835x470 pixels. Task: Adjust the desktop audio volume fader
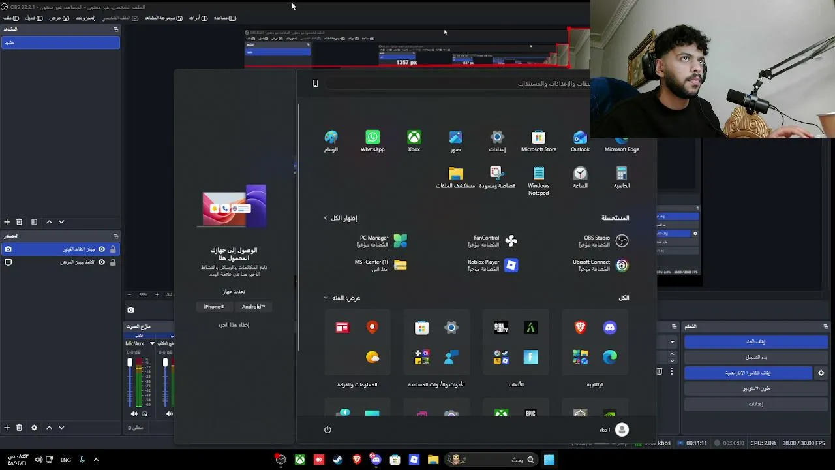tap(166, 363)
